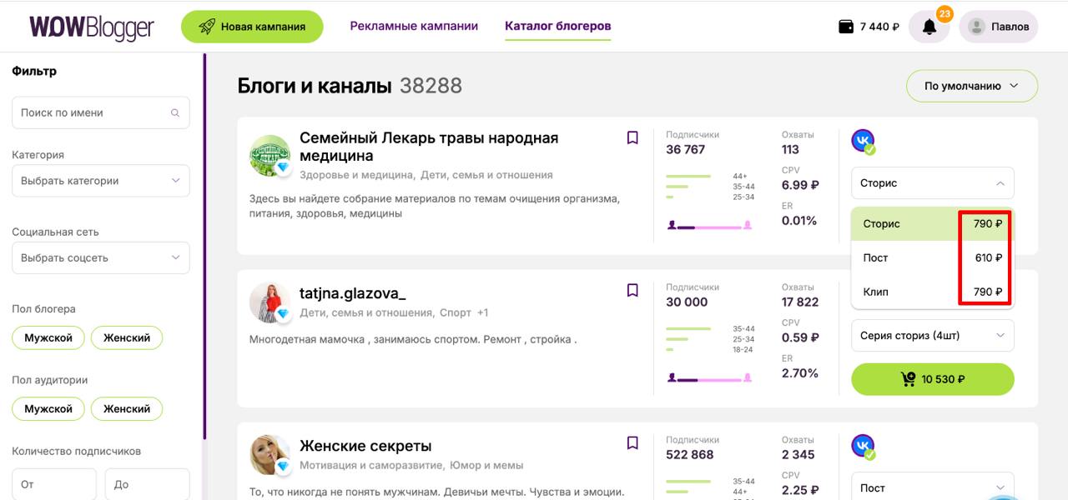Click the VK icon for Женские секреты
The image size is (1068, 500).
tap(863, 446)
